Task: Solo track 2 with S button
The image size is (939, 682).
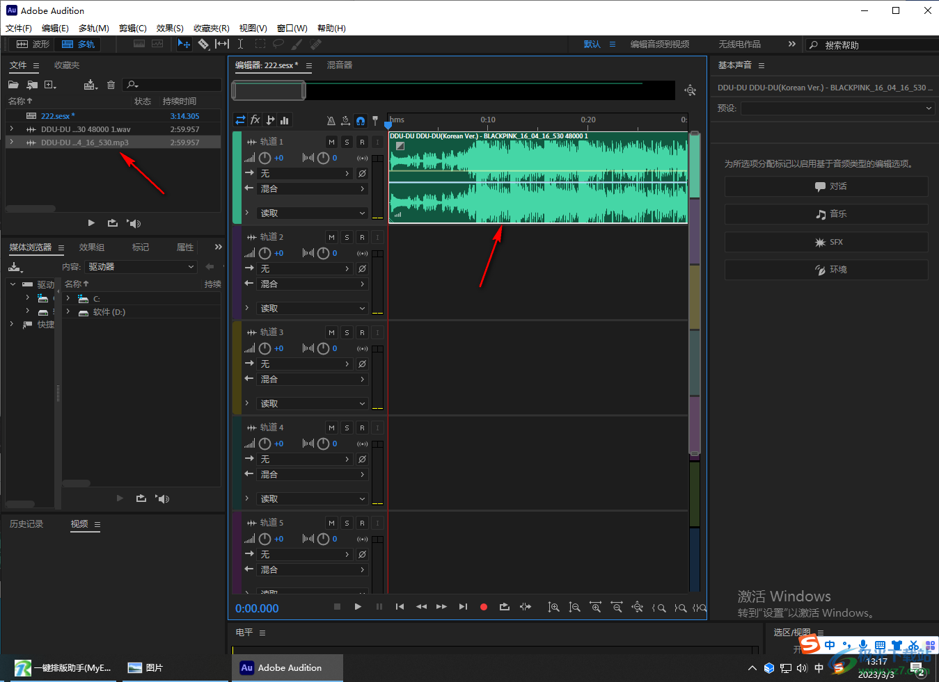Action: (x=347, y=237)
